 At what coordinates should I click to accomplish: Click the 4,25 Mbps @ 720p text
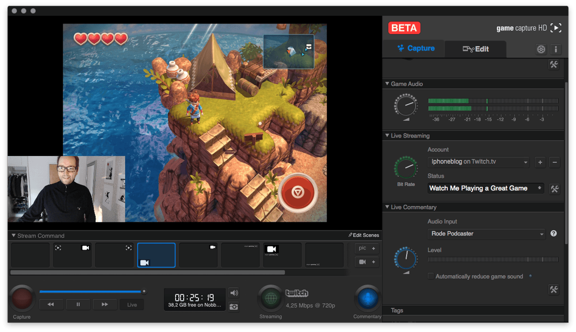point(311,305)
